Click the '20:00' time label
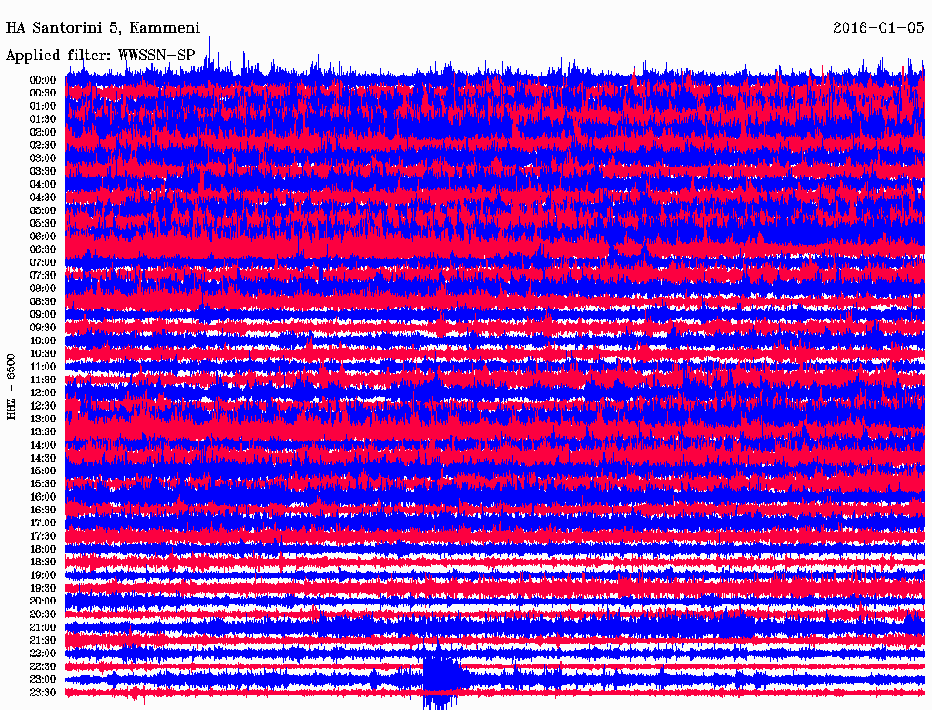The height and width of the screenshot is (710, 932). (x=43, y=601)
